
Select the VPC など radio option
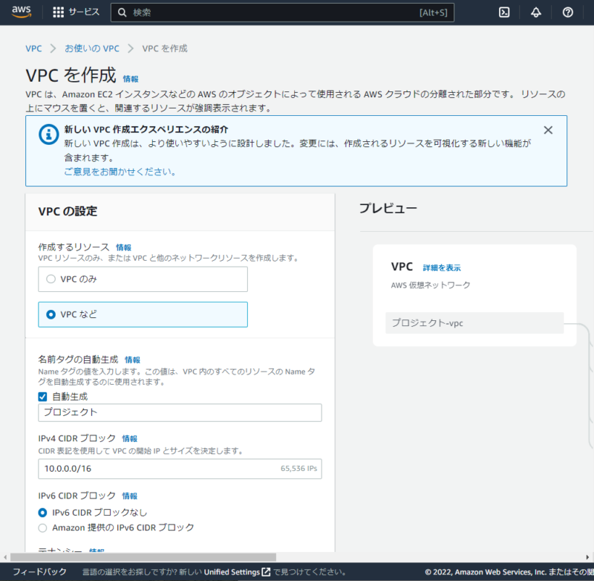[x=50, y=314]
